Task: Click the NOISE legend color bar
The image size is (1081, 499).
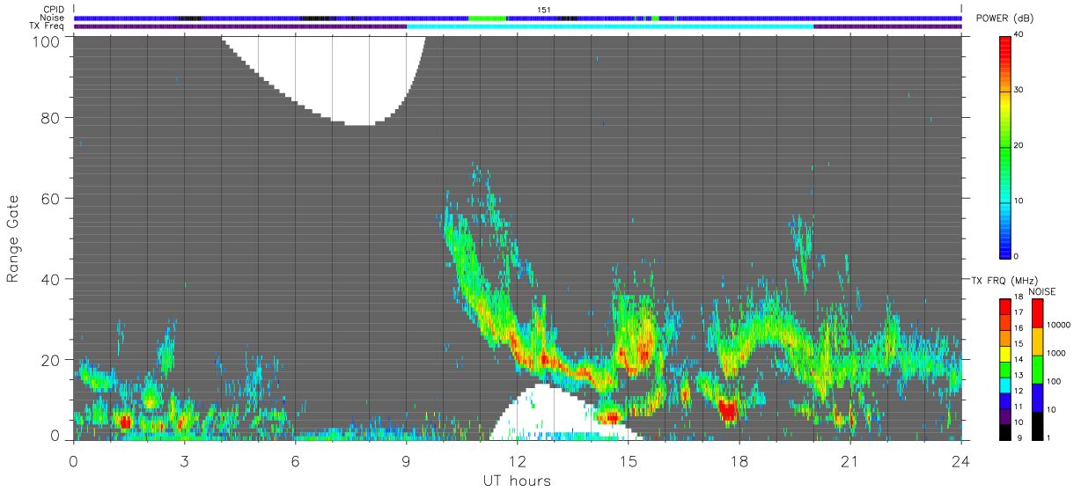Action: click(x=1039, y=369)
